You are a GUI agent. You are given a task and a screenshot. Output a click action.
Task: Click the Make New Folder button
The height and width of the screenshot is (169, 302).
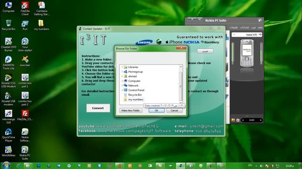(x=131, y=110)
